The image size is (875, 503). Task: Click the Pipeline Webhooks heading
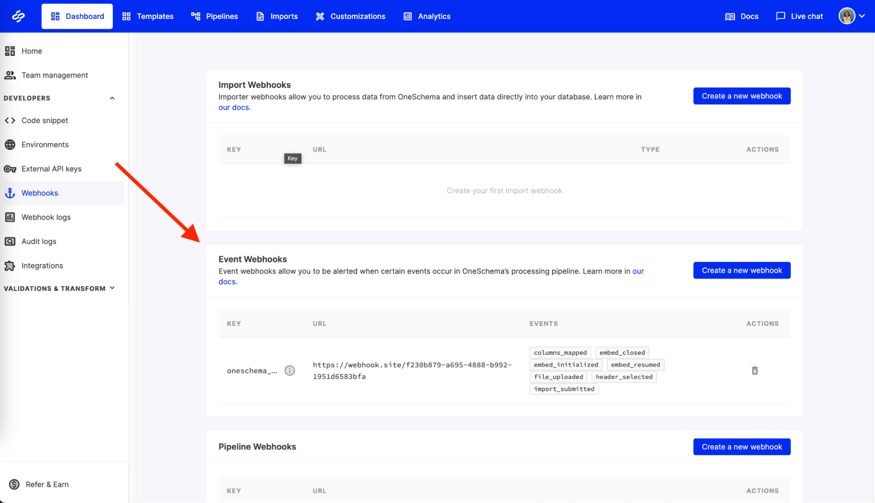(257, 447)
